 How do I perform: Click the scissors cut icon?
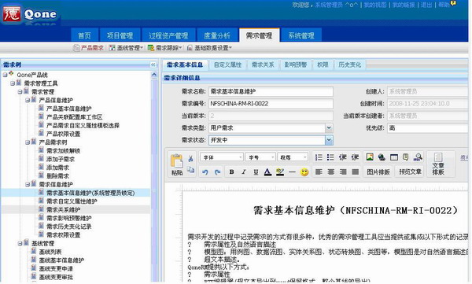[190, 158]
